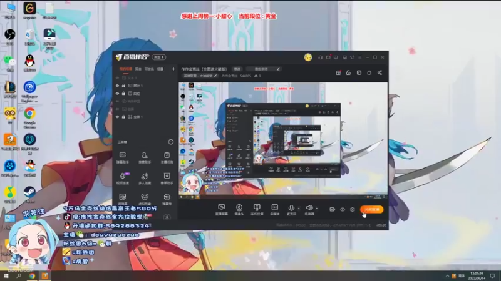Click the share icon above the preview
Viewport: 501px width, 281px height.
380,72
